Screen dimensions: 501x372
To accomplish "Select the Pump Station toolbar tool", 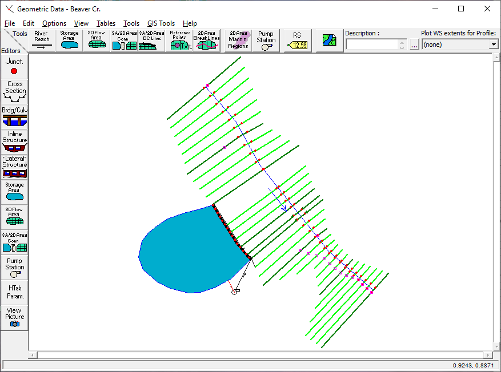I will coord(266,41).
